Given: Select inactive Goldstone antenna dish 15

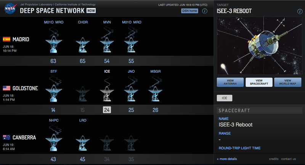Looking at the screenshot, I should click(x=83, y=94).
